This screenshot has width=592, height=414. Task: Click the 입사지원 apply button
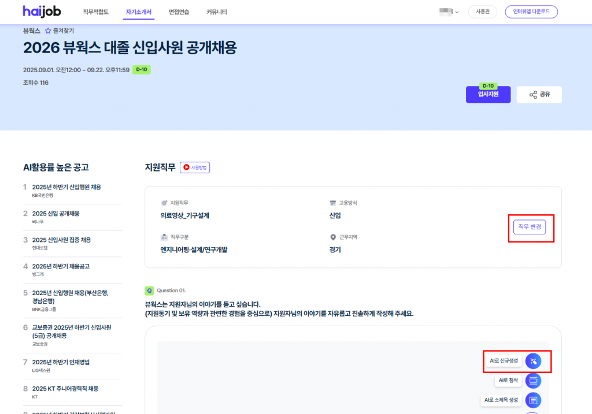pyautogui.click(x=488, y=94)
